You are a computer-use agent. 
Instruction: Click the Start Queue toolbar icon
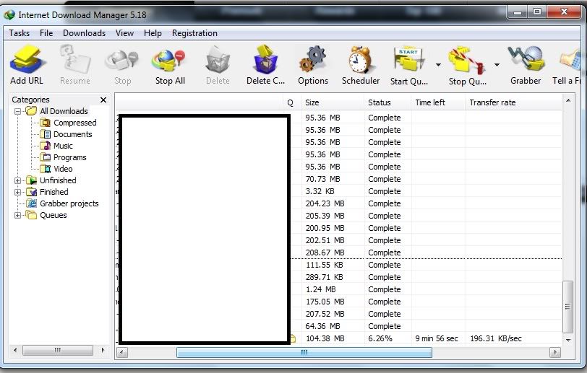pos(409,60)
